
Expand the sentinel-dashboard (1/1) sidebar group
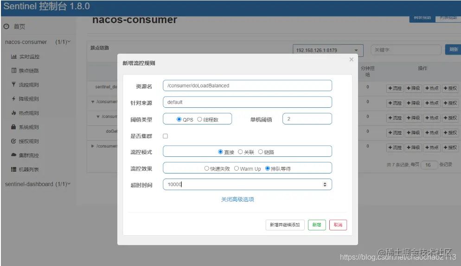click(38, 184)
